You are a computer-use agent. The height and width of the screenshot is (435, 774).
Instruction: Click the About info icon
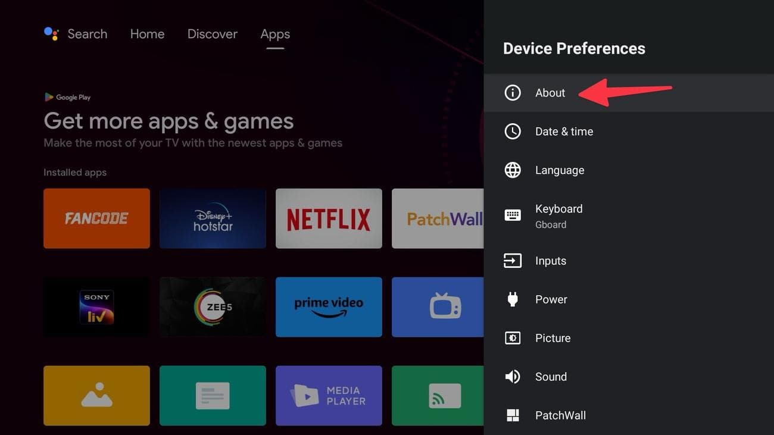click(x=513, y=92)
